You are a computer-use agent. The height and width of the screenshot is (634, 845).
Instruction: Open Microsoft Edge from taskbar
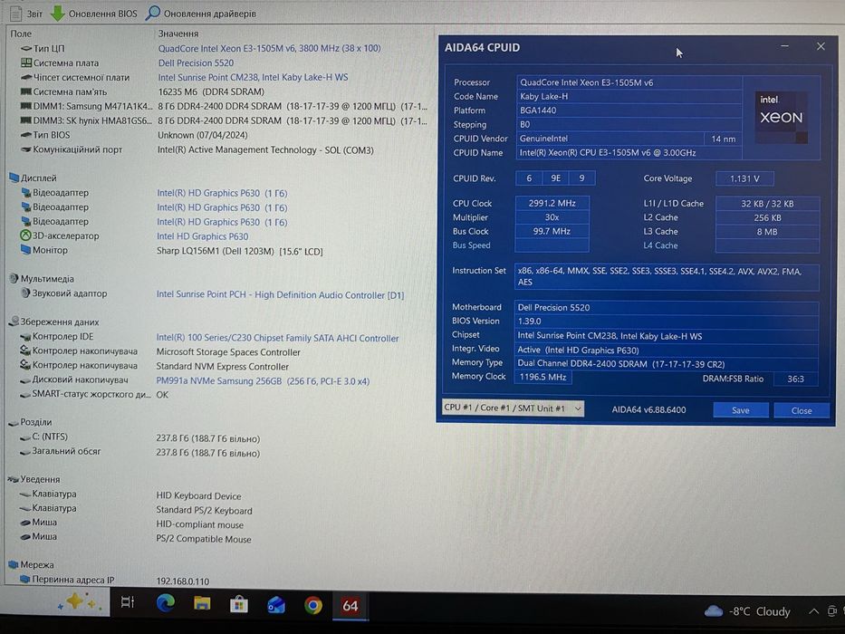coord(166,604)
